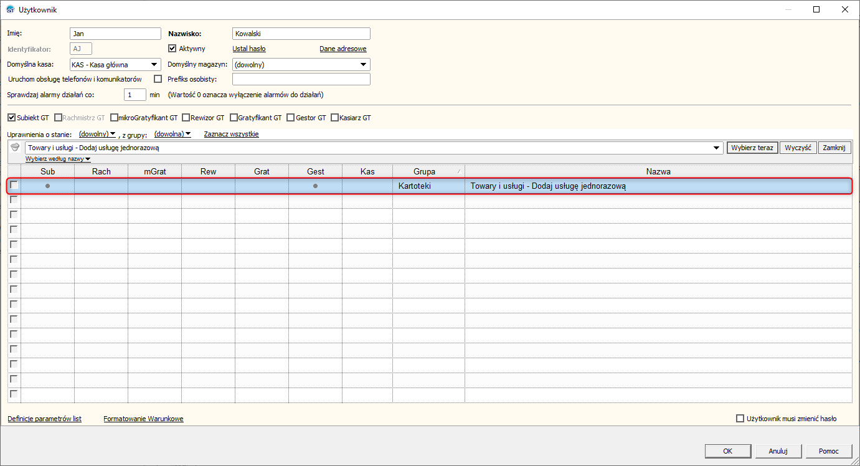The image size is (860, 466).
Task: Open the Dane adresowe link
Action: coord(343,49)
